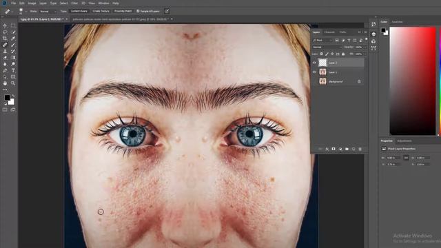This screenshot has height=248, width=441.
Task: Toggle Background layer visibility box
Action: tap(314, 81)
